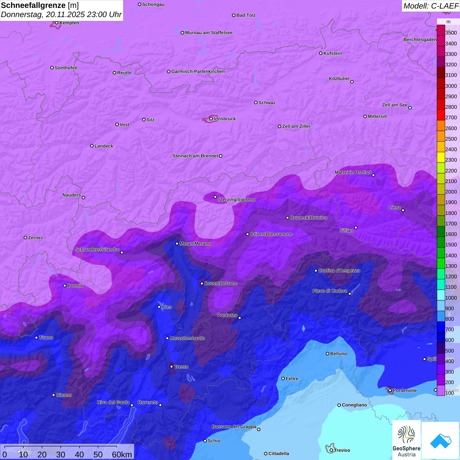Click the Pordenone city marker dot
460x460 pixels.
point(390,390)
